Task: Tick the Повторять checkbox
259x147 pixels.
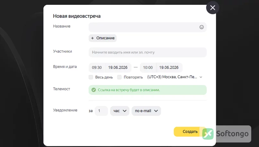Action: (x=119, y=77)
